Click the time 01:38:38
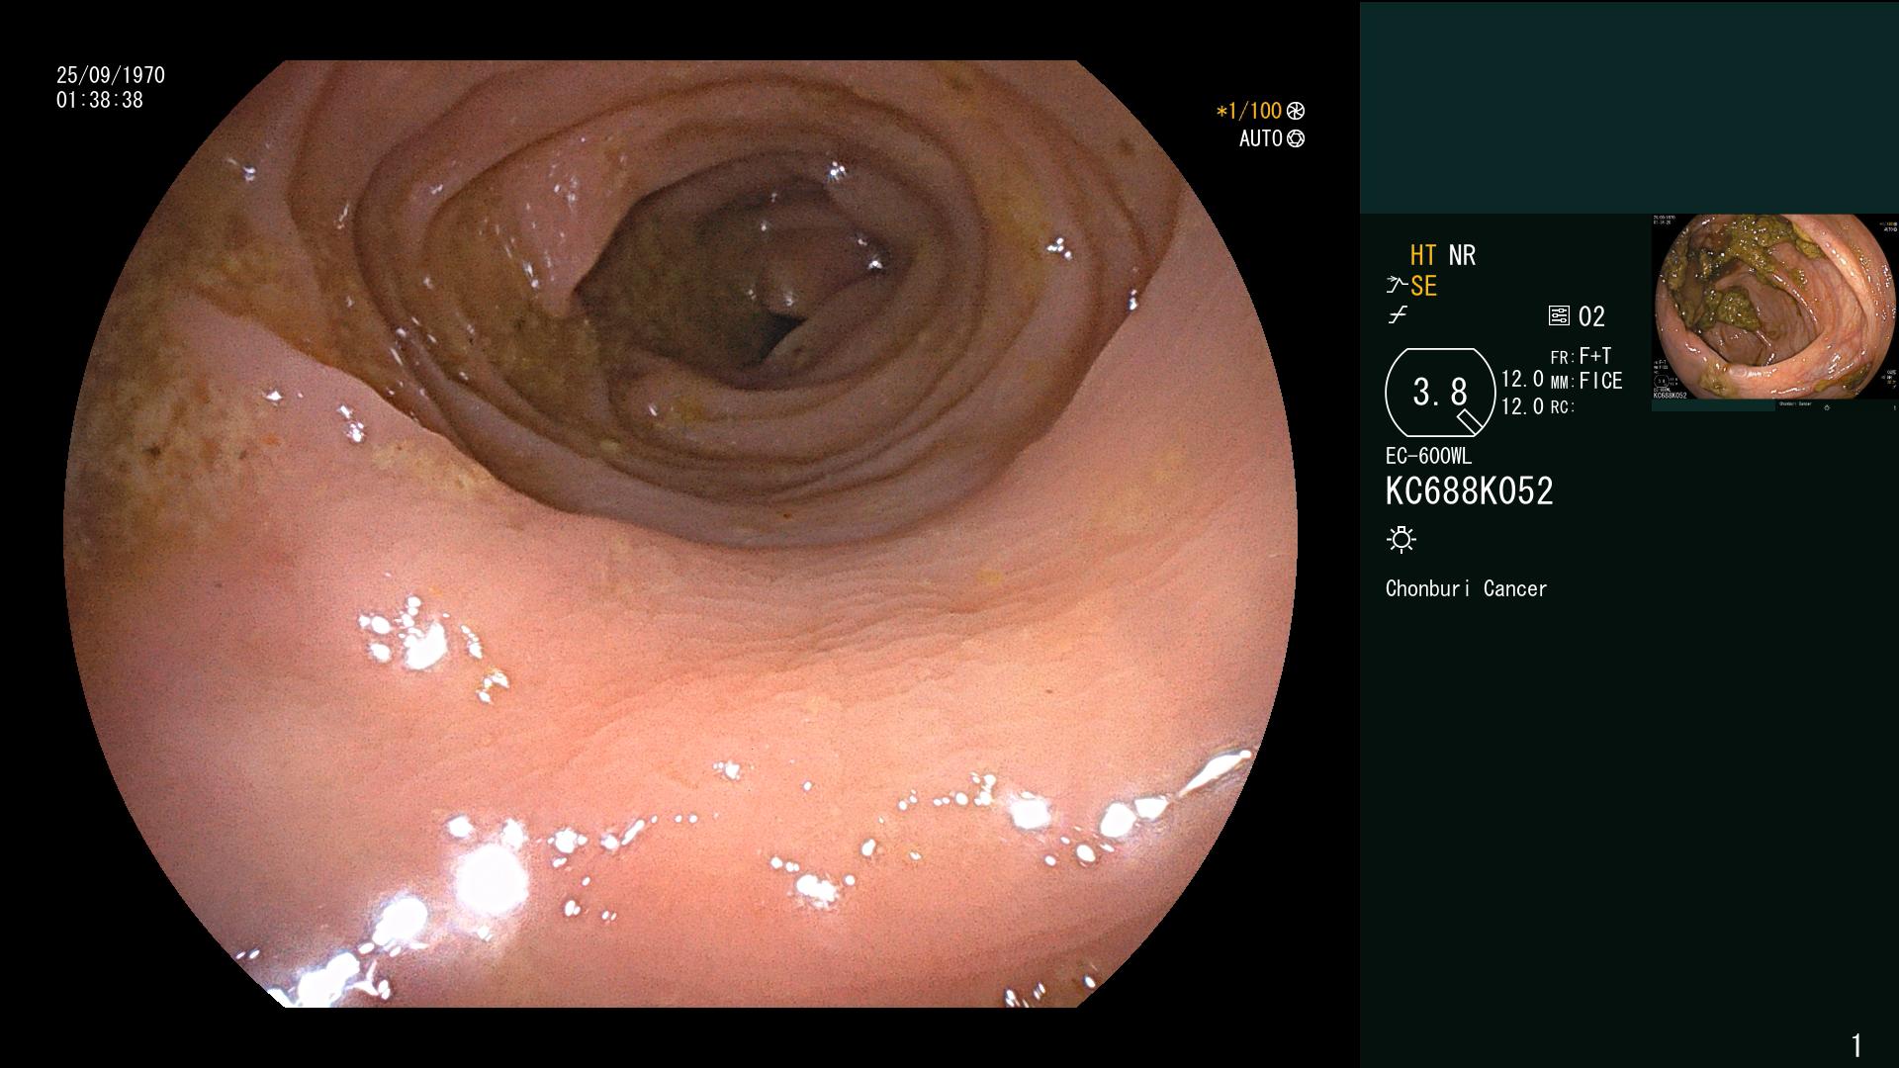The image size is (1899, 1068). click(x=100, y=100)
